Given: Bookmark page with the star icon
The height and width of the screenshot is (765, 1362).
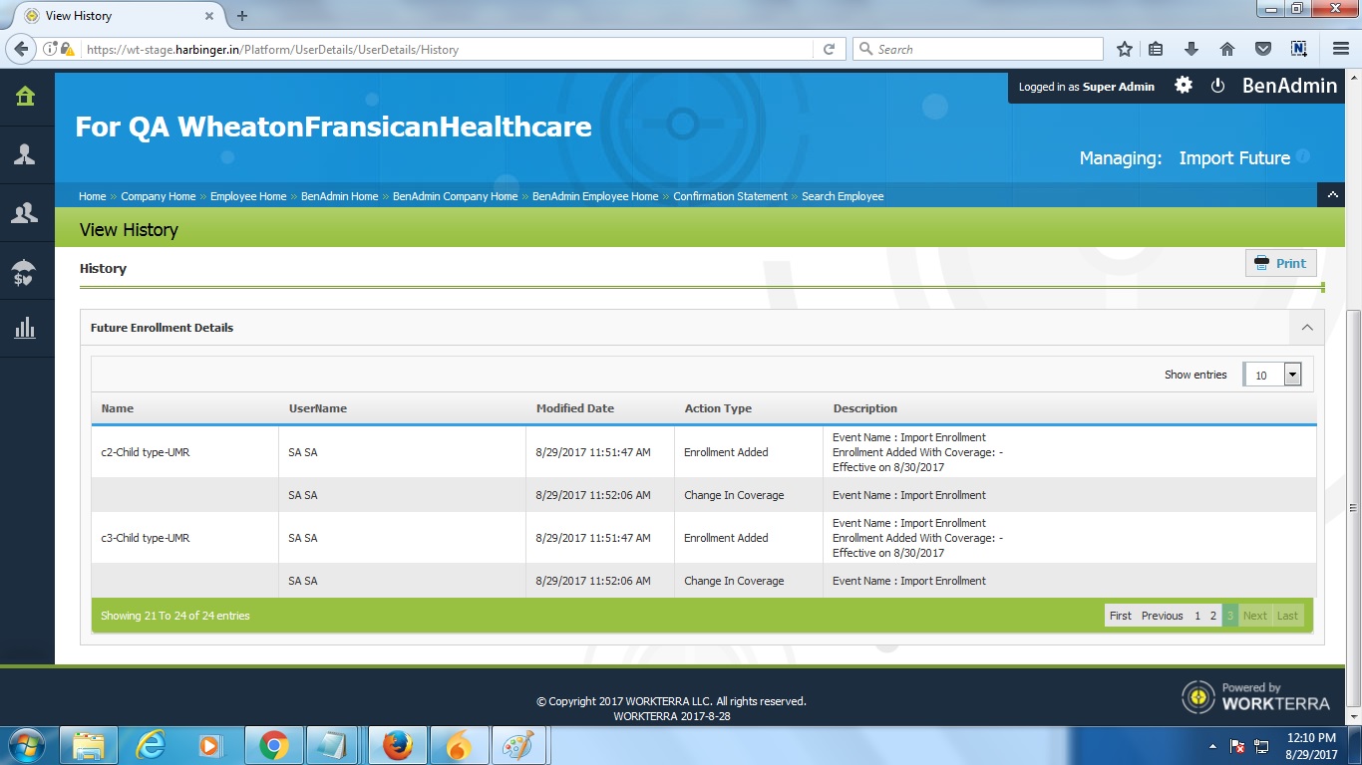Looking at the screenshot, I should pyautogui.click(x=1125, y=49).
